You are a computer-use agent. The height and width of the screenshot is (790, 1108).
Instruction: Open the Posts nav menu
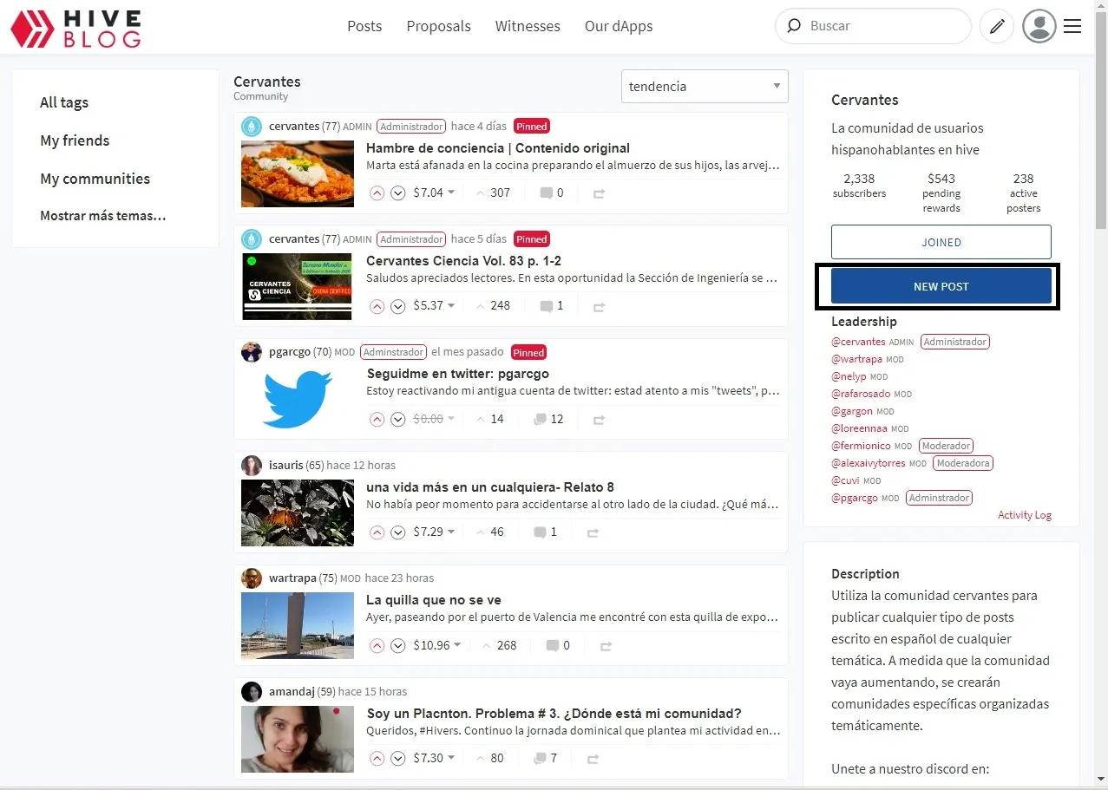click(364, 26)
